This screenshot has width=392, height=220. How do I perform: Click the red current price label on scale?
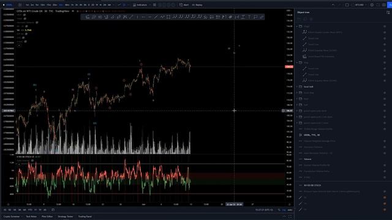click(x=289, y=67)
